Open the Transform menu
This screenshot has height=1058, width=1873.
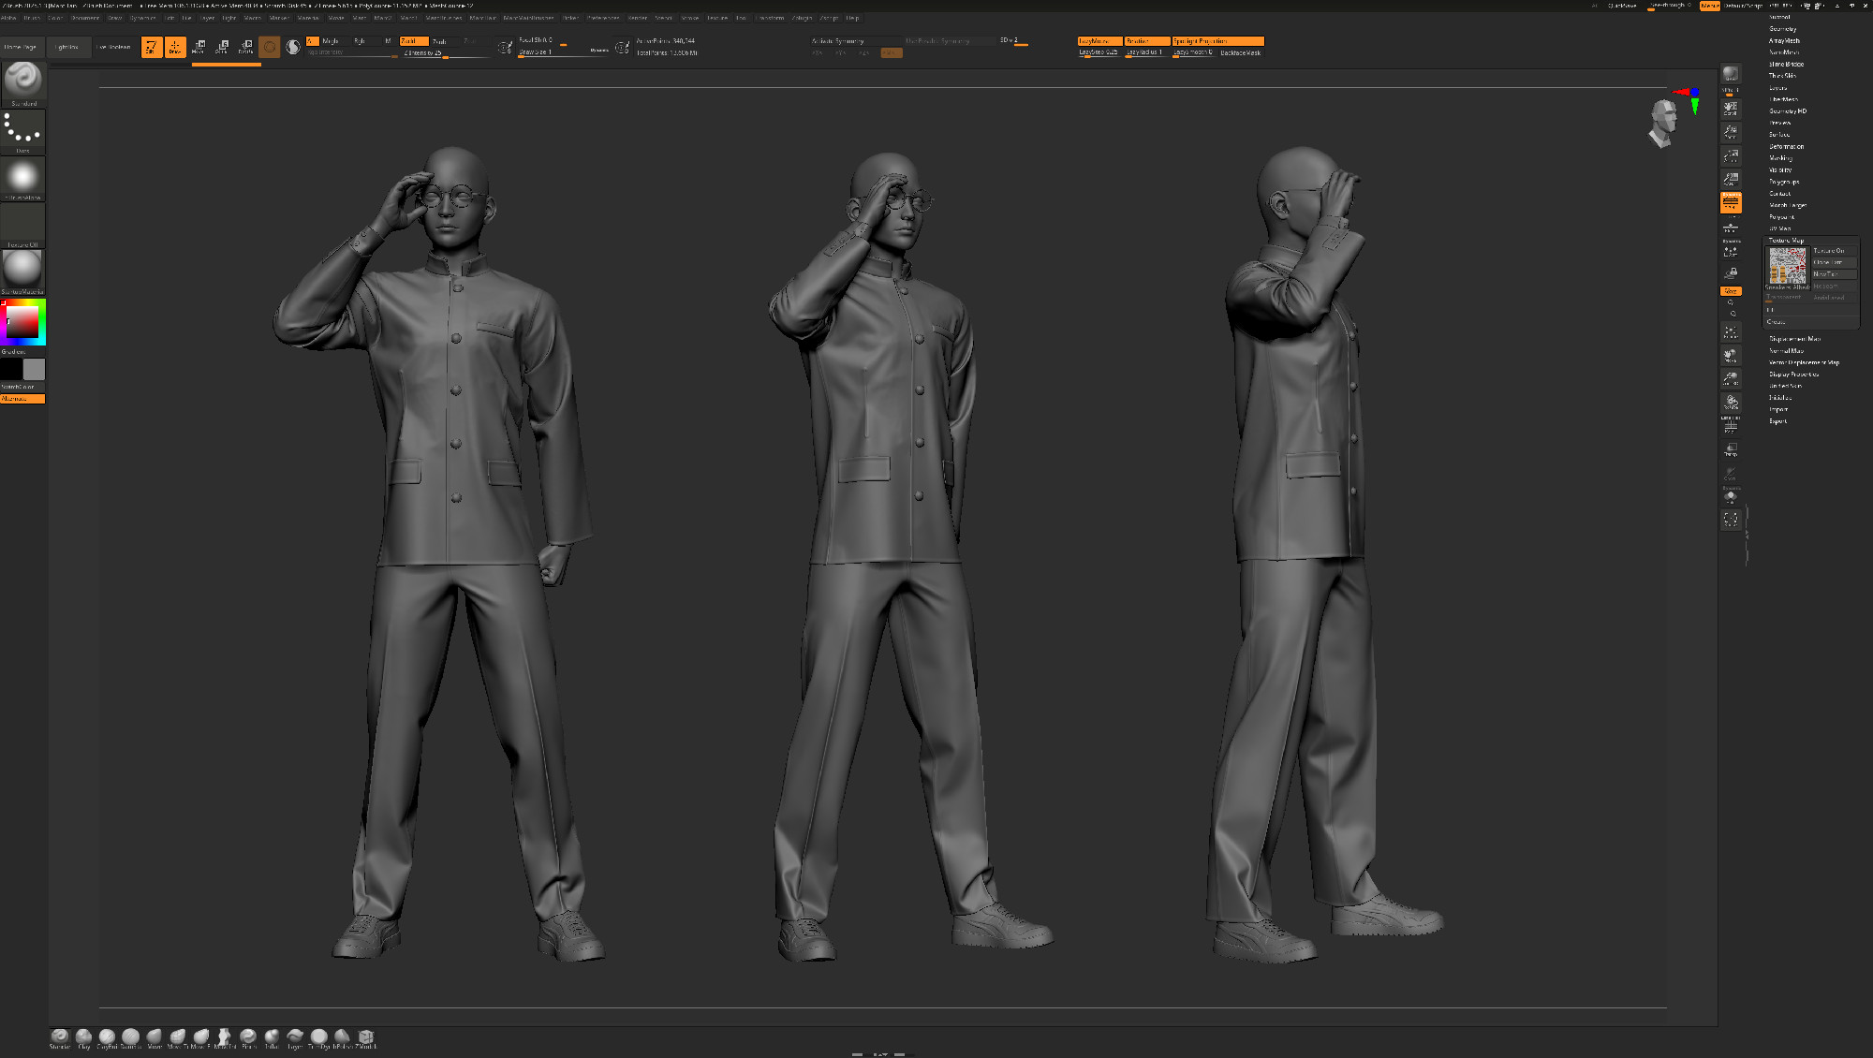tap(770, 18)
